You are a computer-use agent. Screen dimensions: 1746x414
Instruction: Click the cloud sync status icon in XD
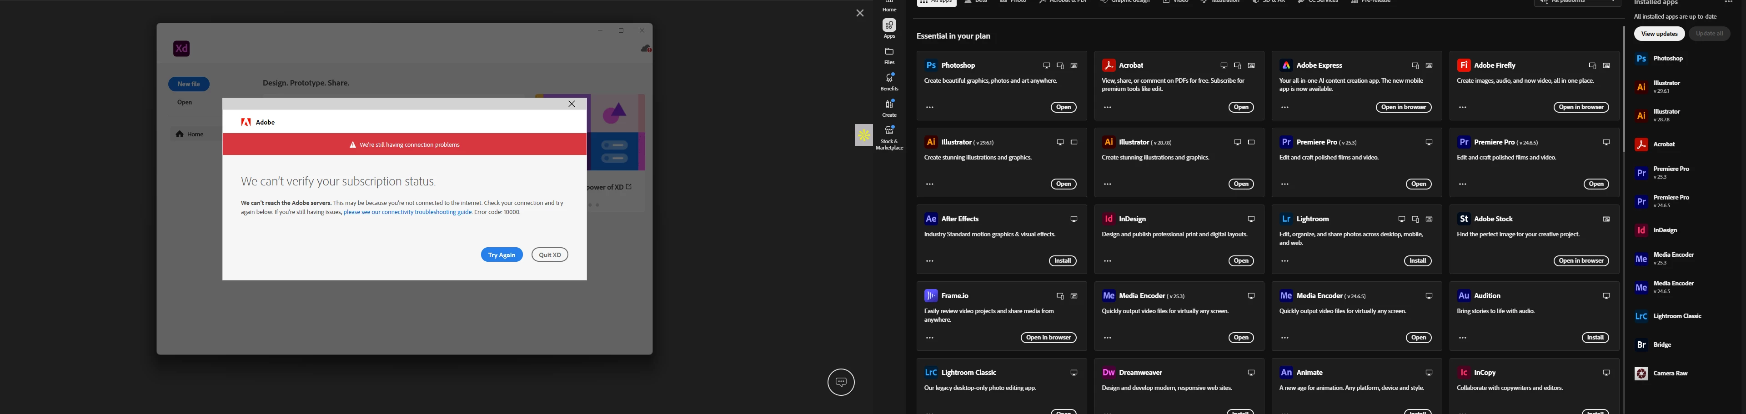click(x=646, y=49)
